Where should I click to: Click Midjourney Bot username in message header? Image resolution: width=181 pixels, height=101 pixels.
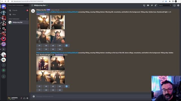click(41, 10)
